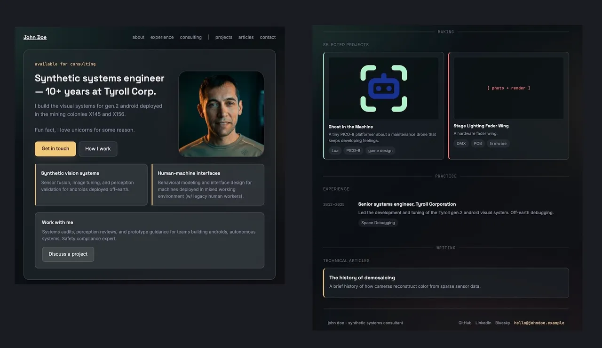
Task: Click the robot icon project thumbnail
Action: (x=383, y=88)
